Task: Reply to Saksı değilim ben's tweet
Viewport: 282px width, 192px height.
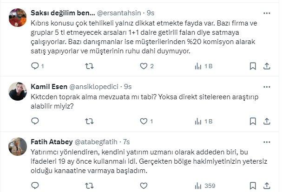Action: pyautogui.click(x=35, y=66)
